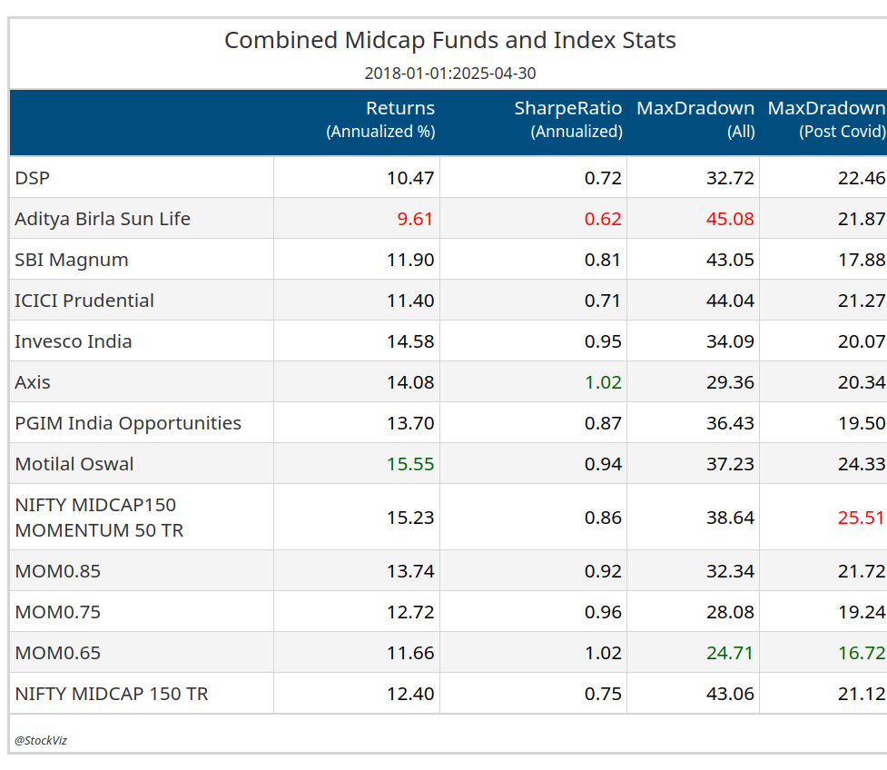Click the green max drawdown 24.71
This screenshot has height=770, width=887.
[x=730, y=653]
